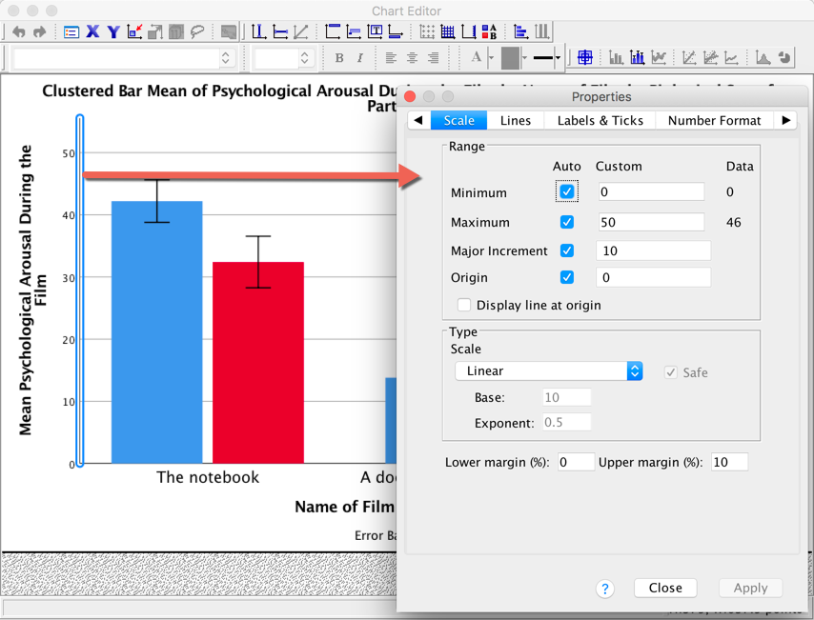814x620 pixels.
Task: Select the X axis icon
Action: pyautogui.click(x=92, y=32)
